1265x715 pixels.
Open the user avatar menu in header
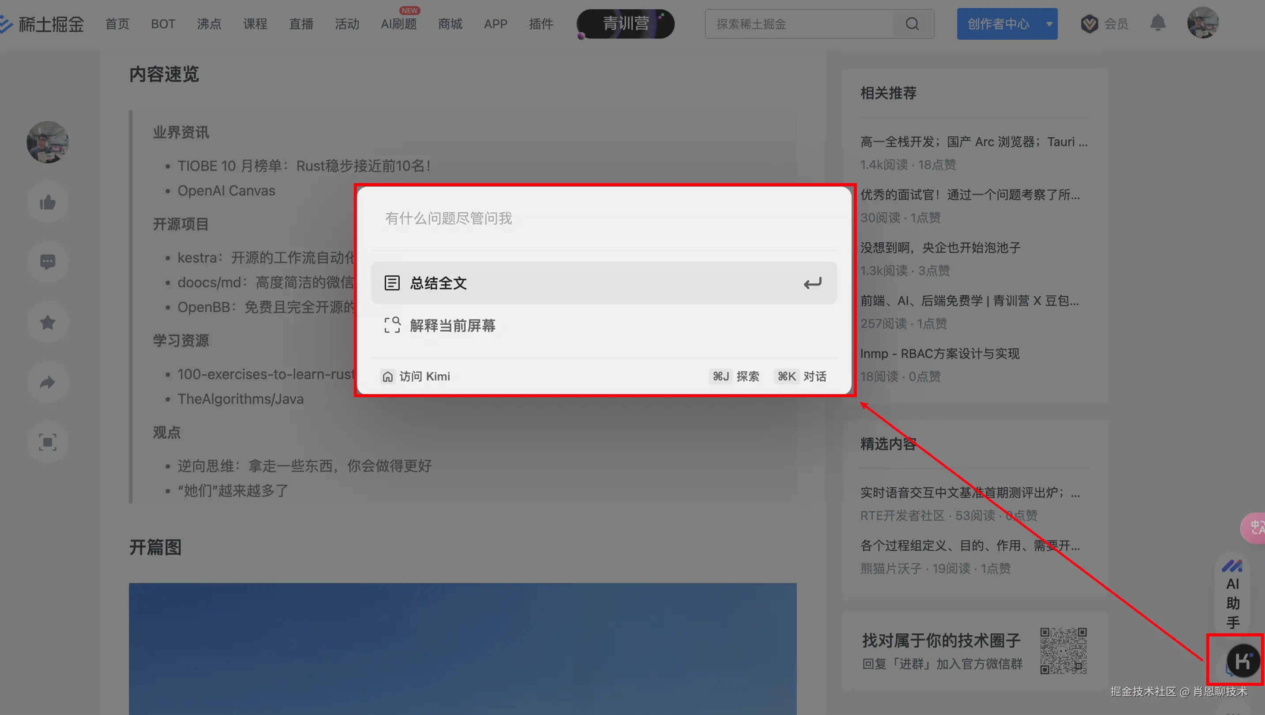[x=1203, y=23]
